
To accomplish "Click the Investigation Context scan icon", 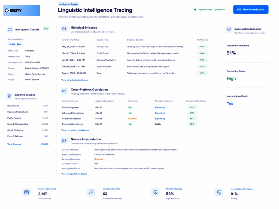I will pyautogui.click(x=10, y=29).
